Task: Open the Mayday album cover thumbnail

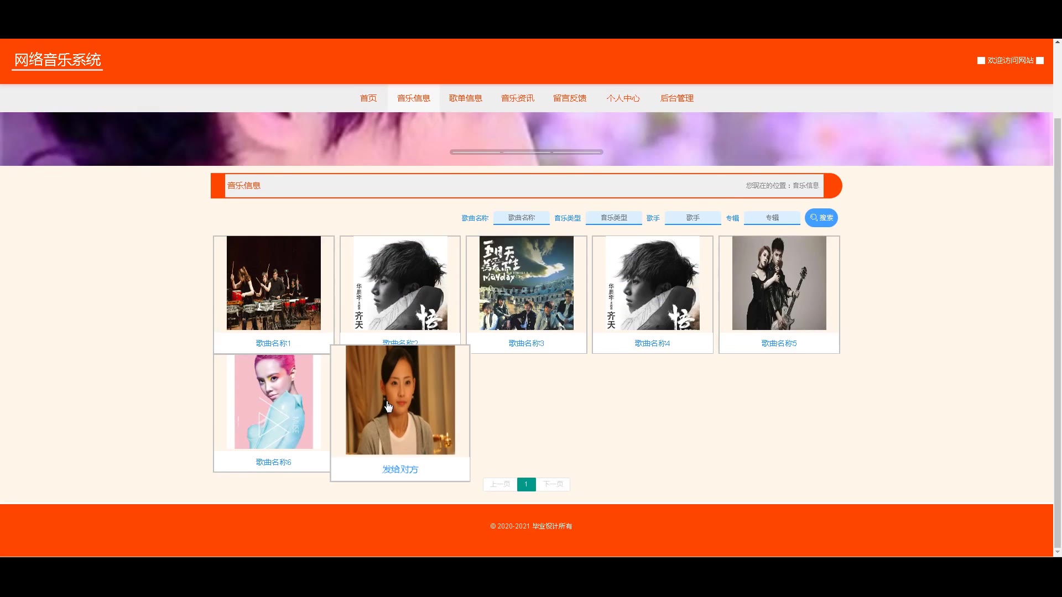Action: pos(526,283)
